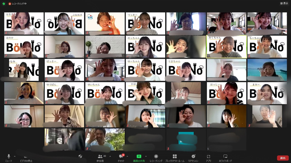This screenshot has width=291, height=163.
Task: Open the reactions menu
Action: (x=193, y=157)
